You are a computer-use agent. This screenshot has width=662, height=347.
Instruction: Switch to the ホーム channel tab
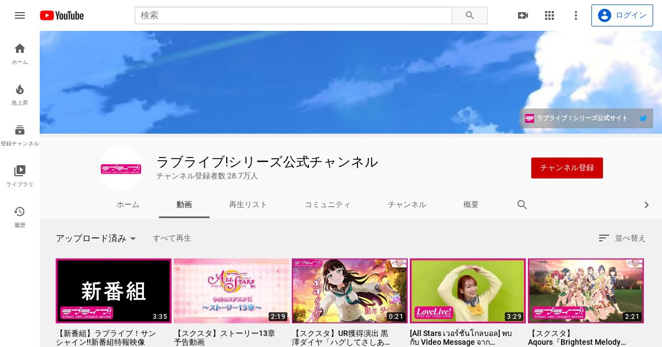click(128, 204)
